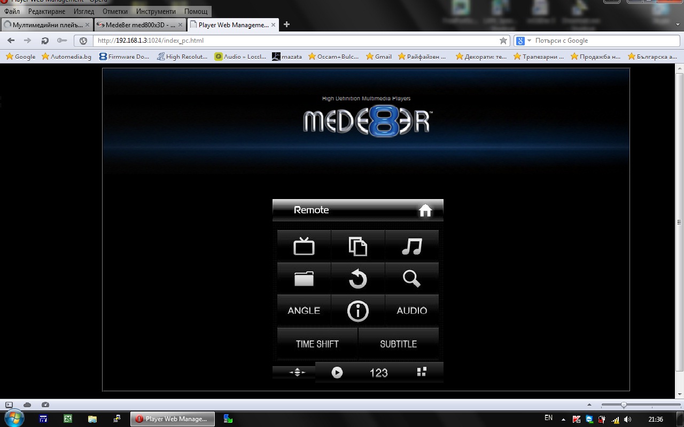Image resolution: width=684 pixels, height=427 pixels.
Task: Close the Player Web Management tab
Action: pyautogui.click(x=274, y=25)
